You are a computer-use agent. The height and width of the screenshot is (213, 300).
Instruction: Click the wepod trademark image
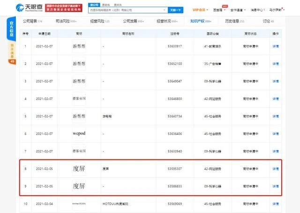(79, 134)
